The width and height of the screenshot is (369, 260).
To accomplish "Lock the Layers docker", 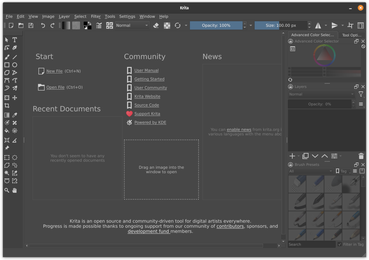I will coord(290,87).
